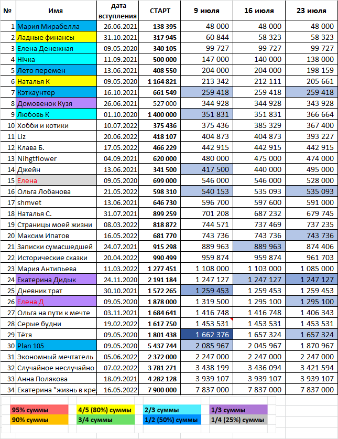
Task: Select the 'Хобби и котики' cell
Action: pyautogui.click(x=56, y=125)
